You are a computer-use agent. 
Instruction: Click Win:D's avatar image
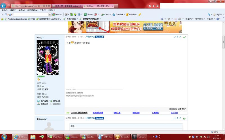coord(48,57)
